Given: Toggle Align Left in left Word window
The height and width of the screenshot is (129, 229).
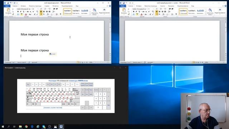Looking at the screenshot, I should [41, 11].
